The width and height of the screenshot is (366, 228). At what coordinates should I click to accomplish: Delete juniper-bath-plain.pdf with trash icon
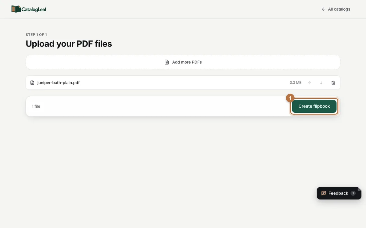click(x=333, y=83)
